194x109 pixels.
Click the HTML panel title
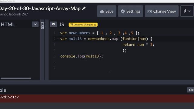click(8, 25)
